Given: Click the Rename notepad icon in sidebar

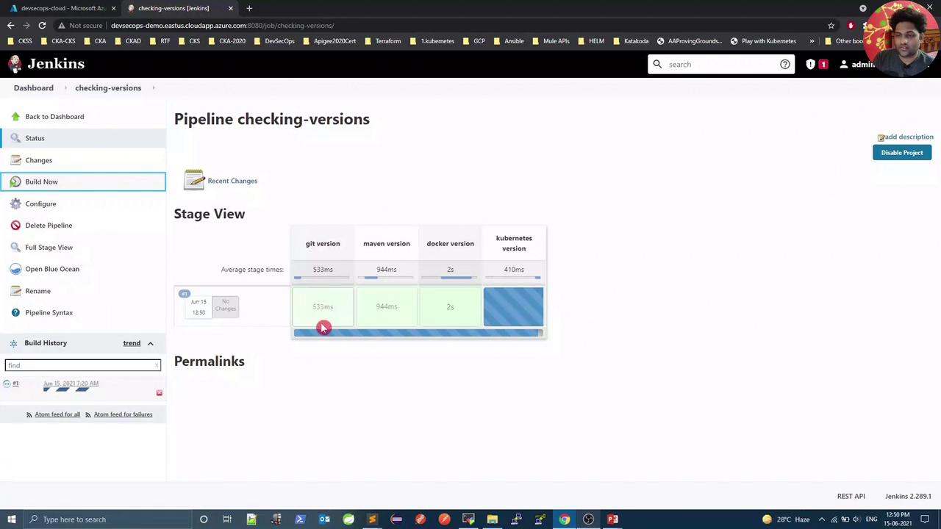Looking at the screenshot, I should [x=15, y=291].
